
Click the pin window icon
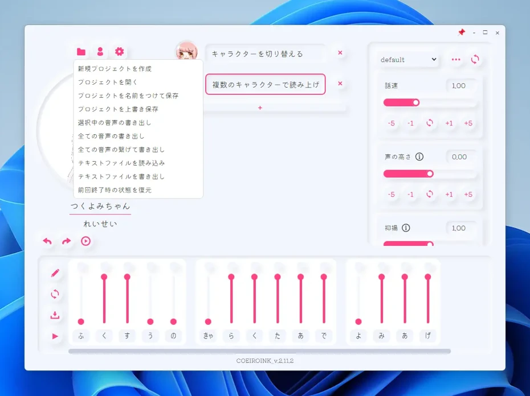[x=462, y=32]
